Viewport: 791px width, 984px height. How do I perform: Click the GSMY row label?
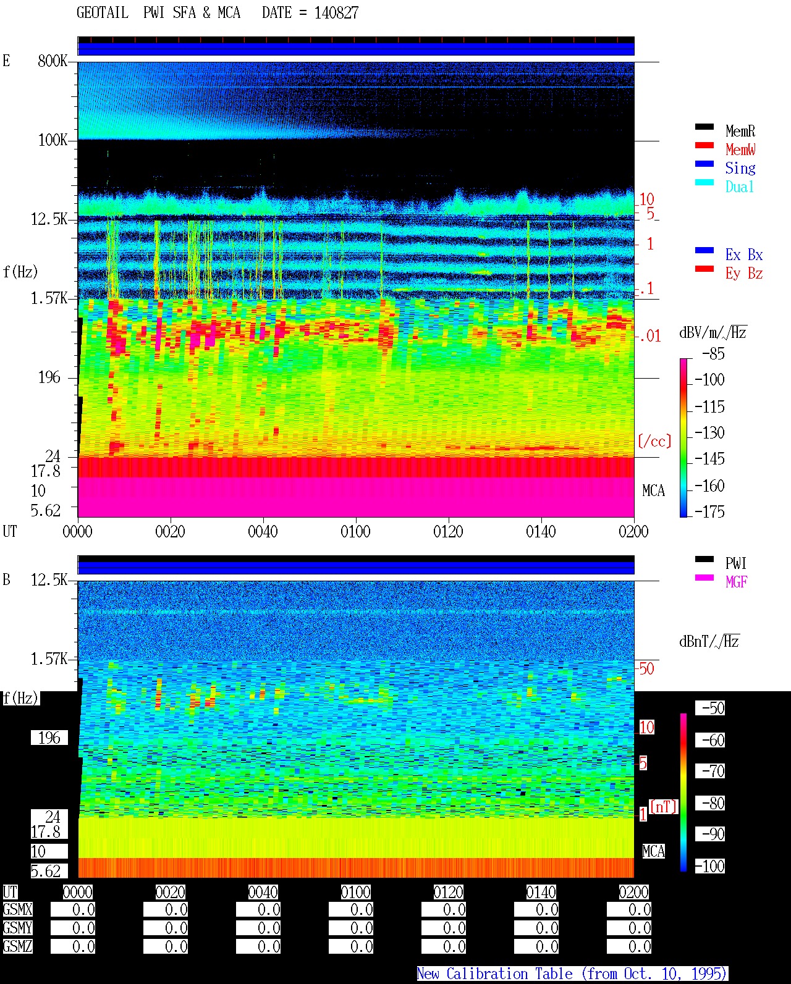coord(18,928)
